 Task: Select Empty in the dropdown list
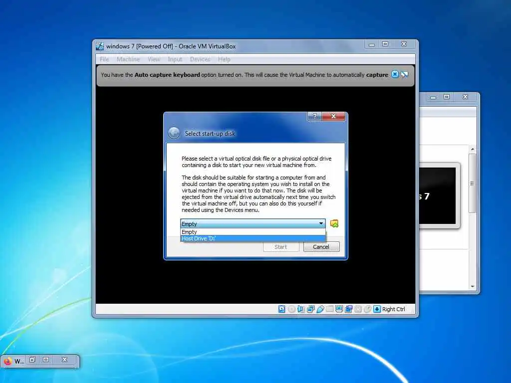pos(253,232)
